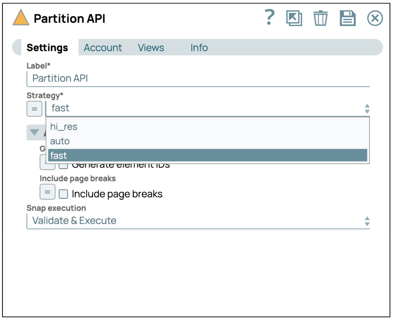Click the Strategy dropdown arrows
393x320 pixels.
(367, 109)
